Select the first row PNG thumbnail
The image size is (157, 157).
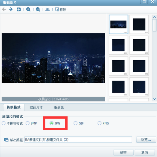pyautogui.click(x=139, y=24)
